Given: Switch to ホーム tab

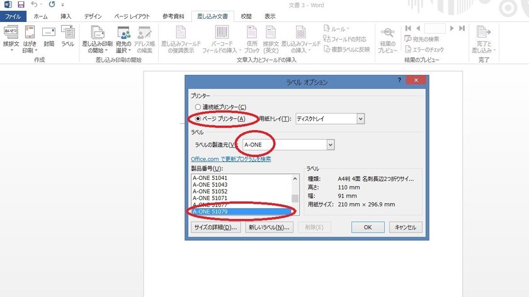Looking at the screenshot, I should (40, 16).
